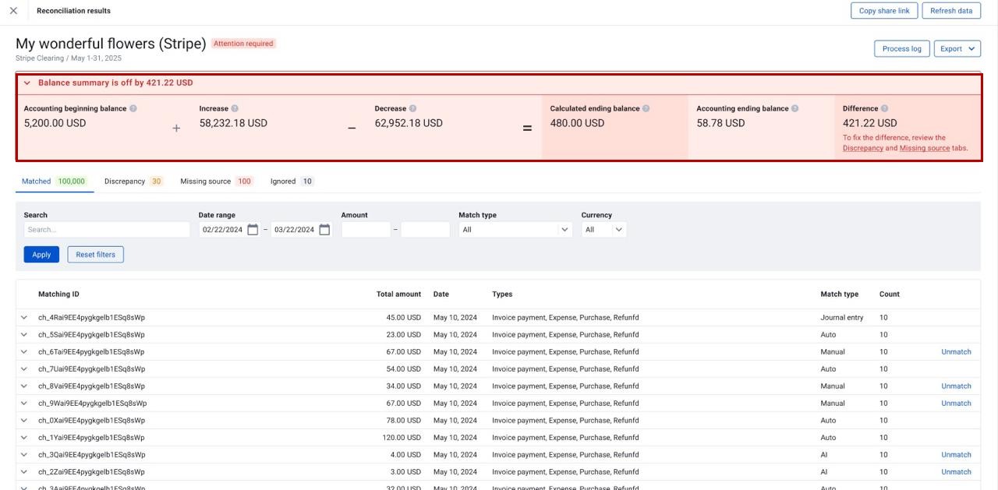This screenshot has width=998, height=490.
Task: Unmatch row ch_9Wai9EE4pygkgelb1ESq8sWp
Action: (956, 404)
